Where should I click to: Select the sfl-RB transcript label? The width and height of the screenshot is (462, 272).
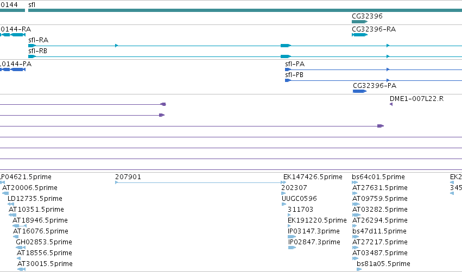pos(37,51)
